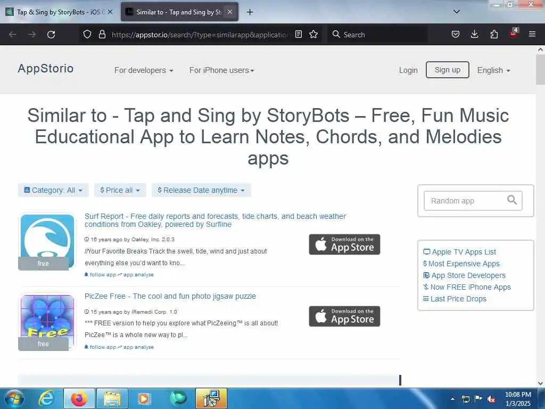Expand the list all tabs chevron
Viewport: 545px width, 409px height.
click(x=457, y=12)
